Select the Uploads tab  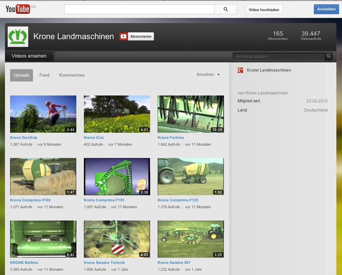tap(21, 75)
